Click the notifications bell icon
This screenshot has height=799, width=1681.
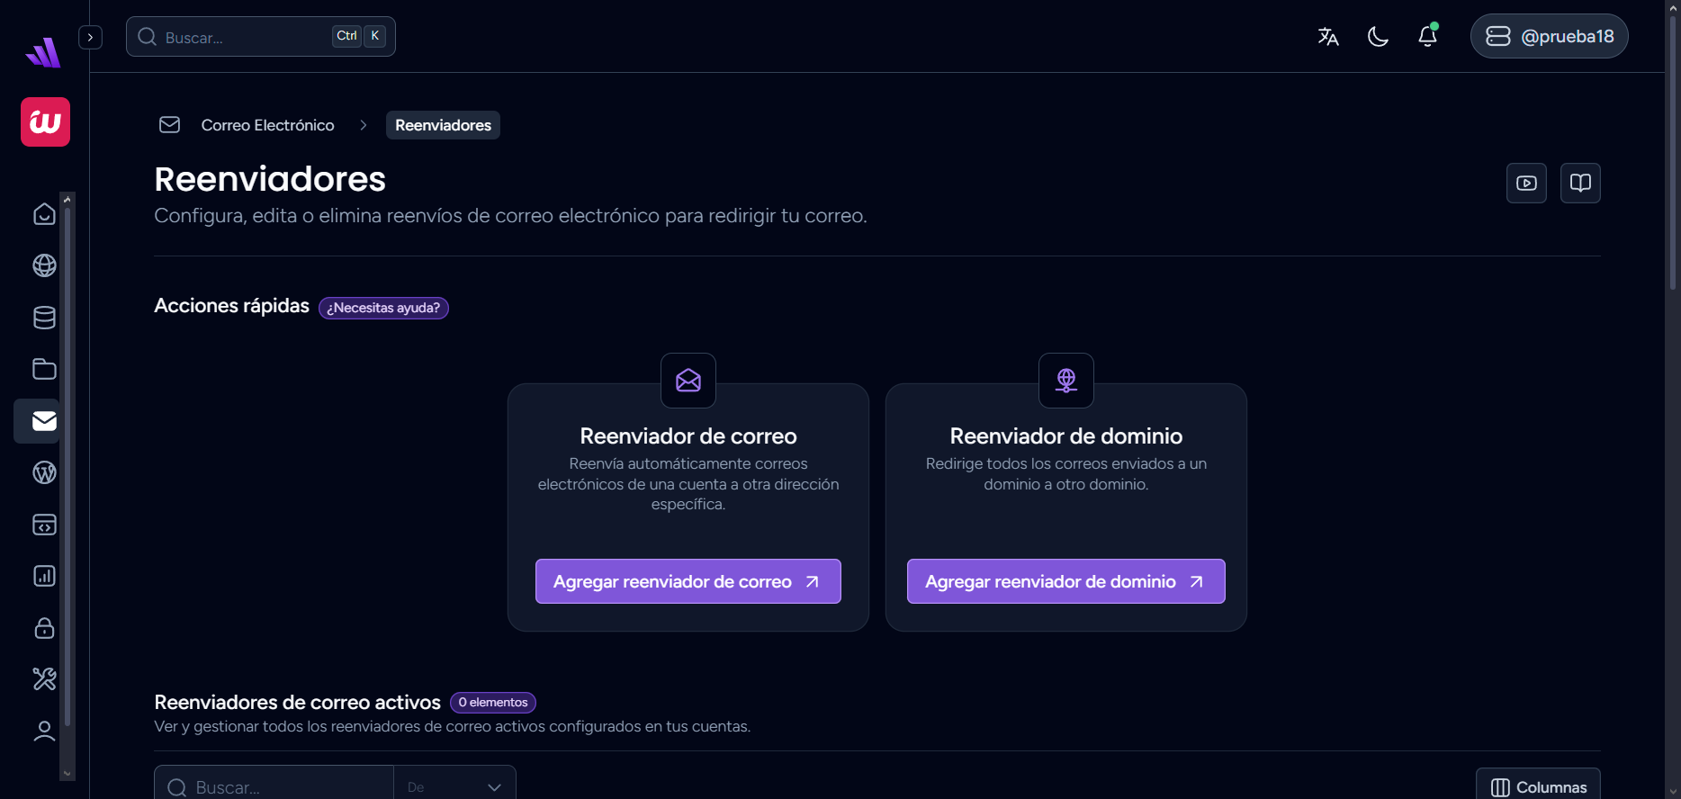click(1427, 36)
